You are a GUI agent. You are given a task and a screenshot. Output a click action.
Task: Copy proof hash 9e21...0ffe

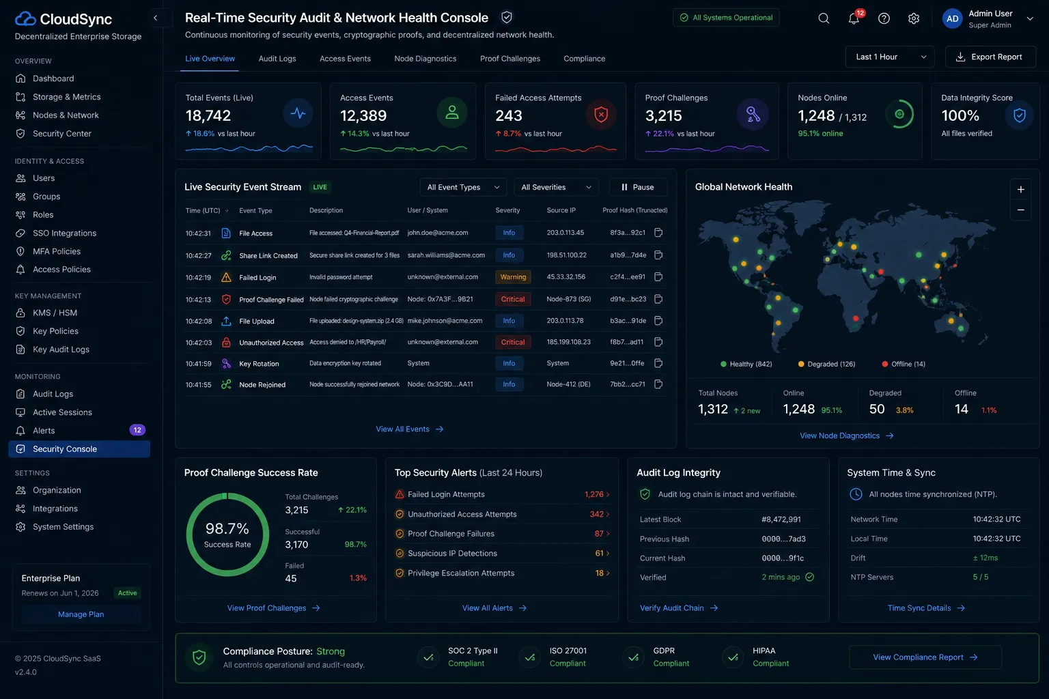658,363
